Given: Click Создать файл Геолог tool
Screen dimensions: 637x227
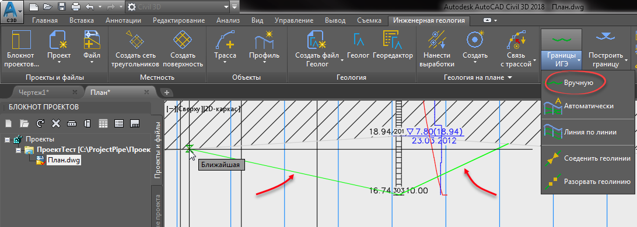Looking at the screenshot, I should (318, 49).
